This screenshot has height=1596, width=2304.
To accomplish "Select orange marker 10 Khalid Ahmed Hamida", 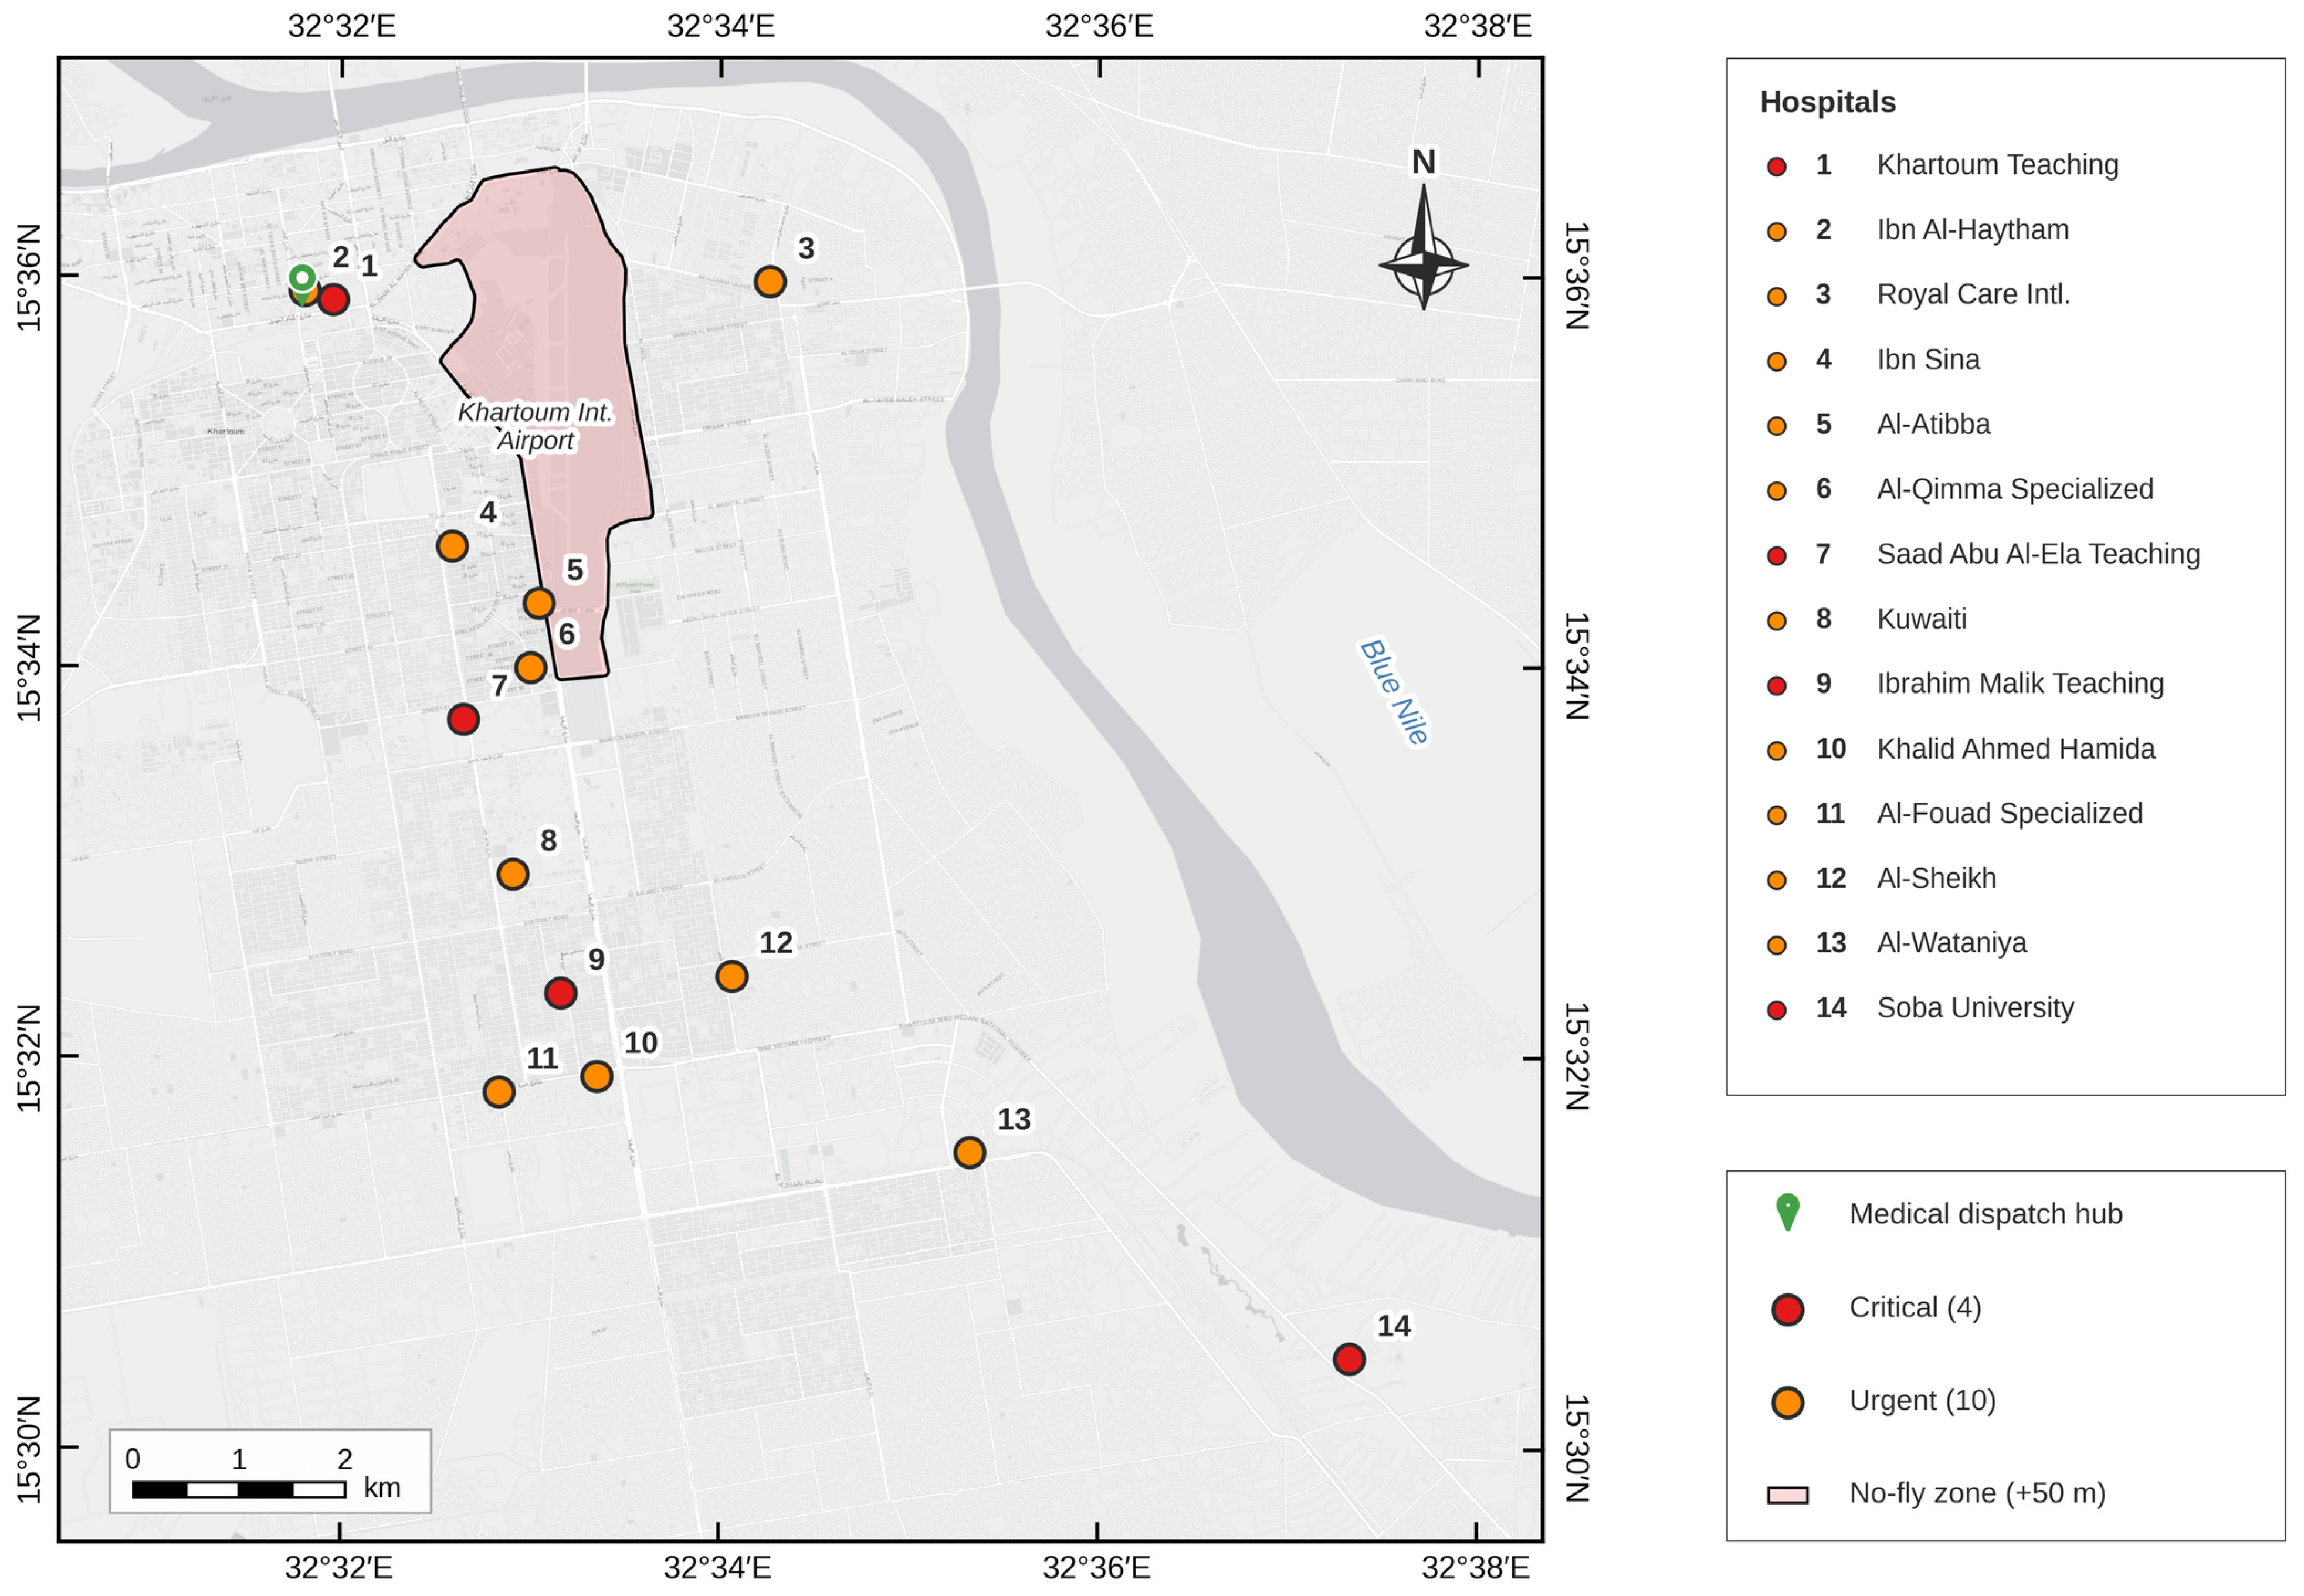I will tap(597, 1076).
